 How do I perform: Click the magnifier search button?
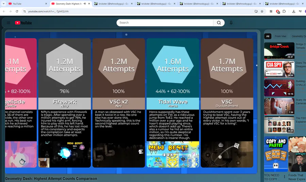[x=219, y=23]
